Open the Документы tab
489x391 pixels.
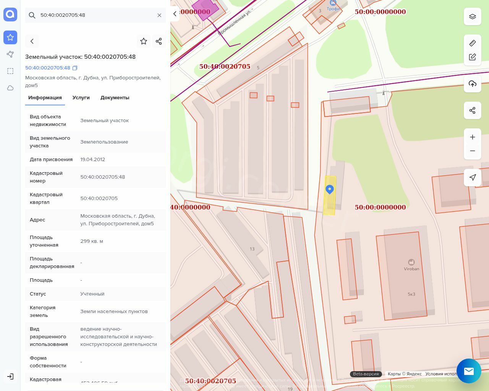[115, 98]
